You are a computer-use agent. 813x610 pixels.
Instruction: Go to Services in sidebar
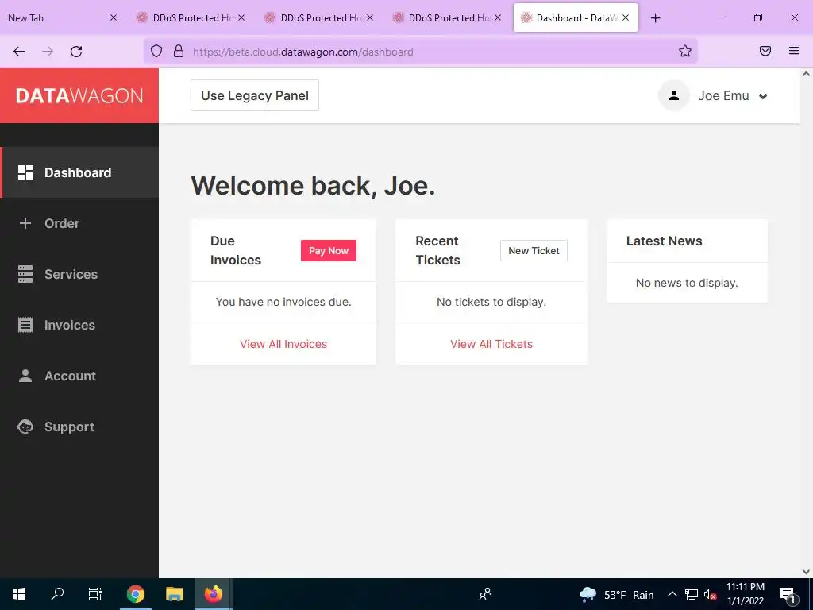tap(79, 274)
